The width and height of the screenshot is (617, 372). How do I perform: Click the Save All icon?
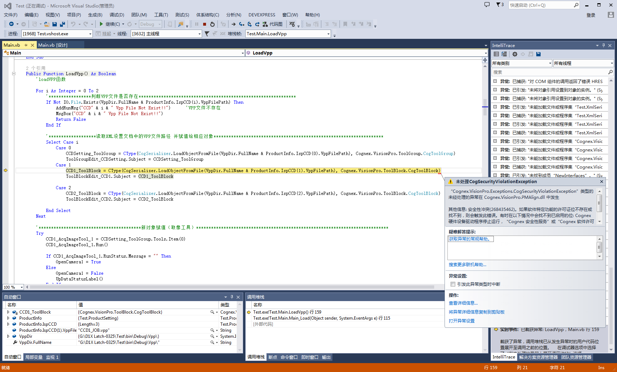62,24
